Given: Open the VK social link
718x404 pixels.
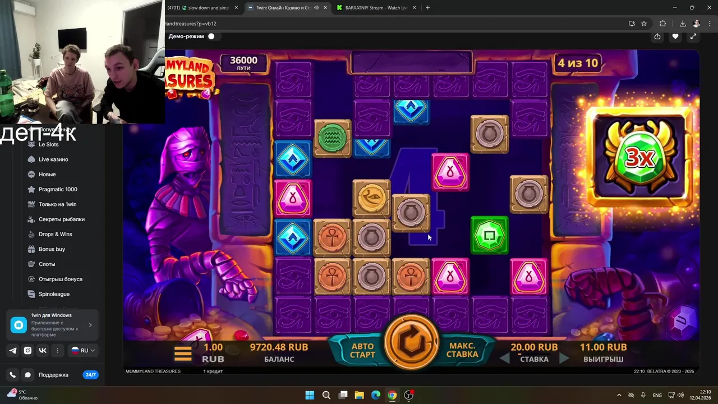Looking at the screenshot, I should point(42,350).
